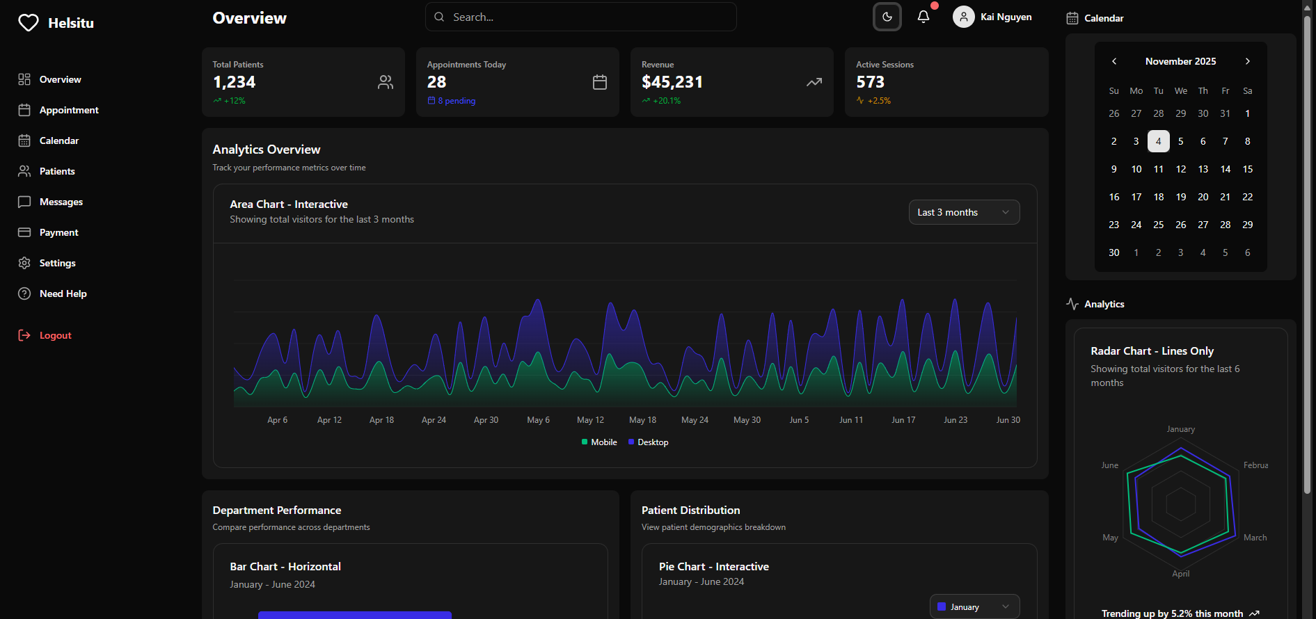The image size is (1316, 619).
Task: Open the Payment menu item
Action: (x=59, y=232)
